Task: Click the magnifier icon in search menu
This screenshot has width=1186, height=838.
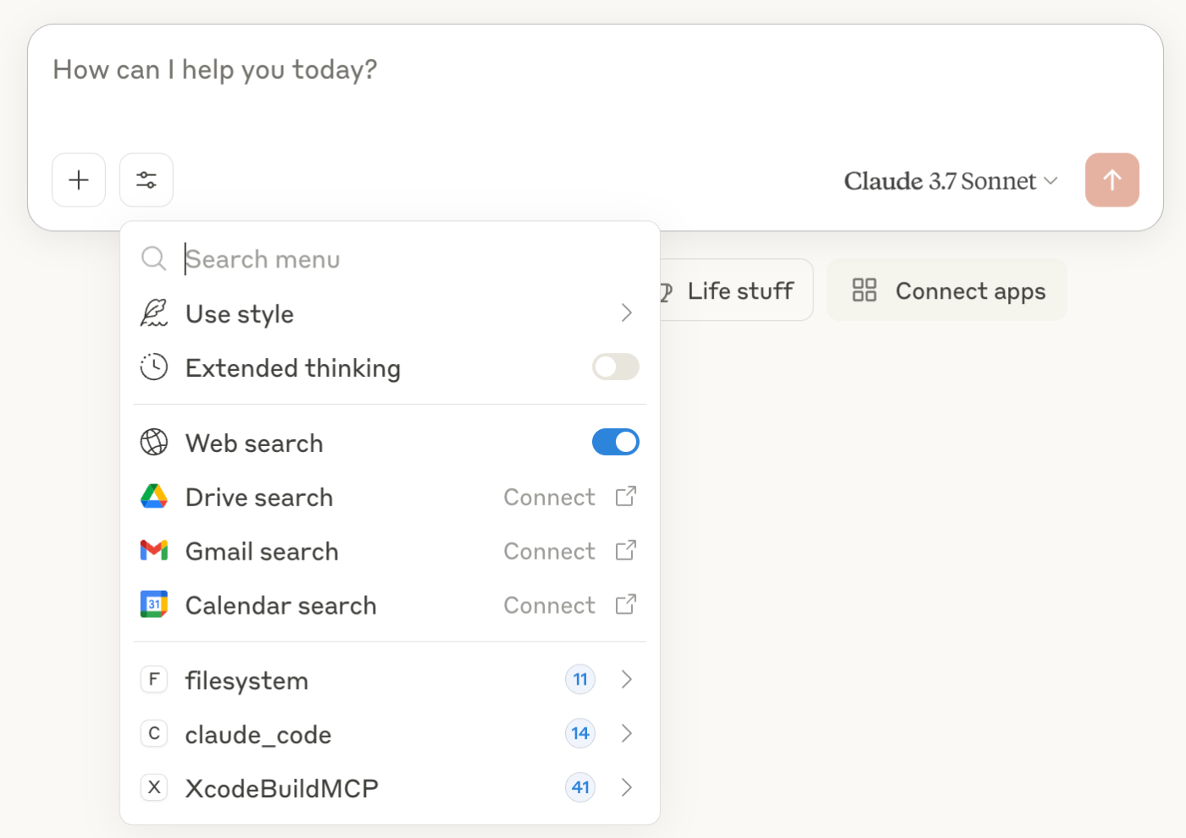Action: coord(153,259)
